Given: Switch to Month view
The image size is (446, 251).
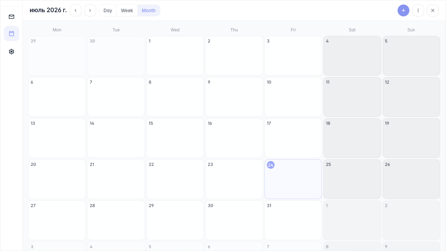Looking at the screenshot, I should (x=149, y=10).
